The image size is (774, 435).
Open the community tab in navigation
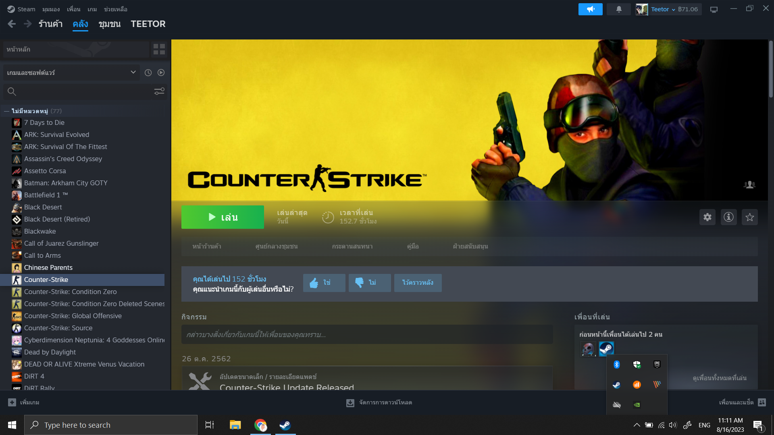pos(110,24)
